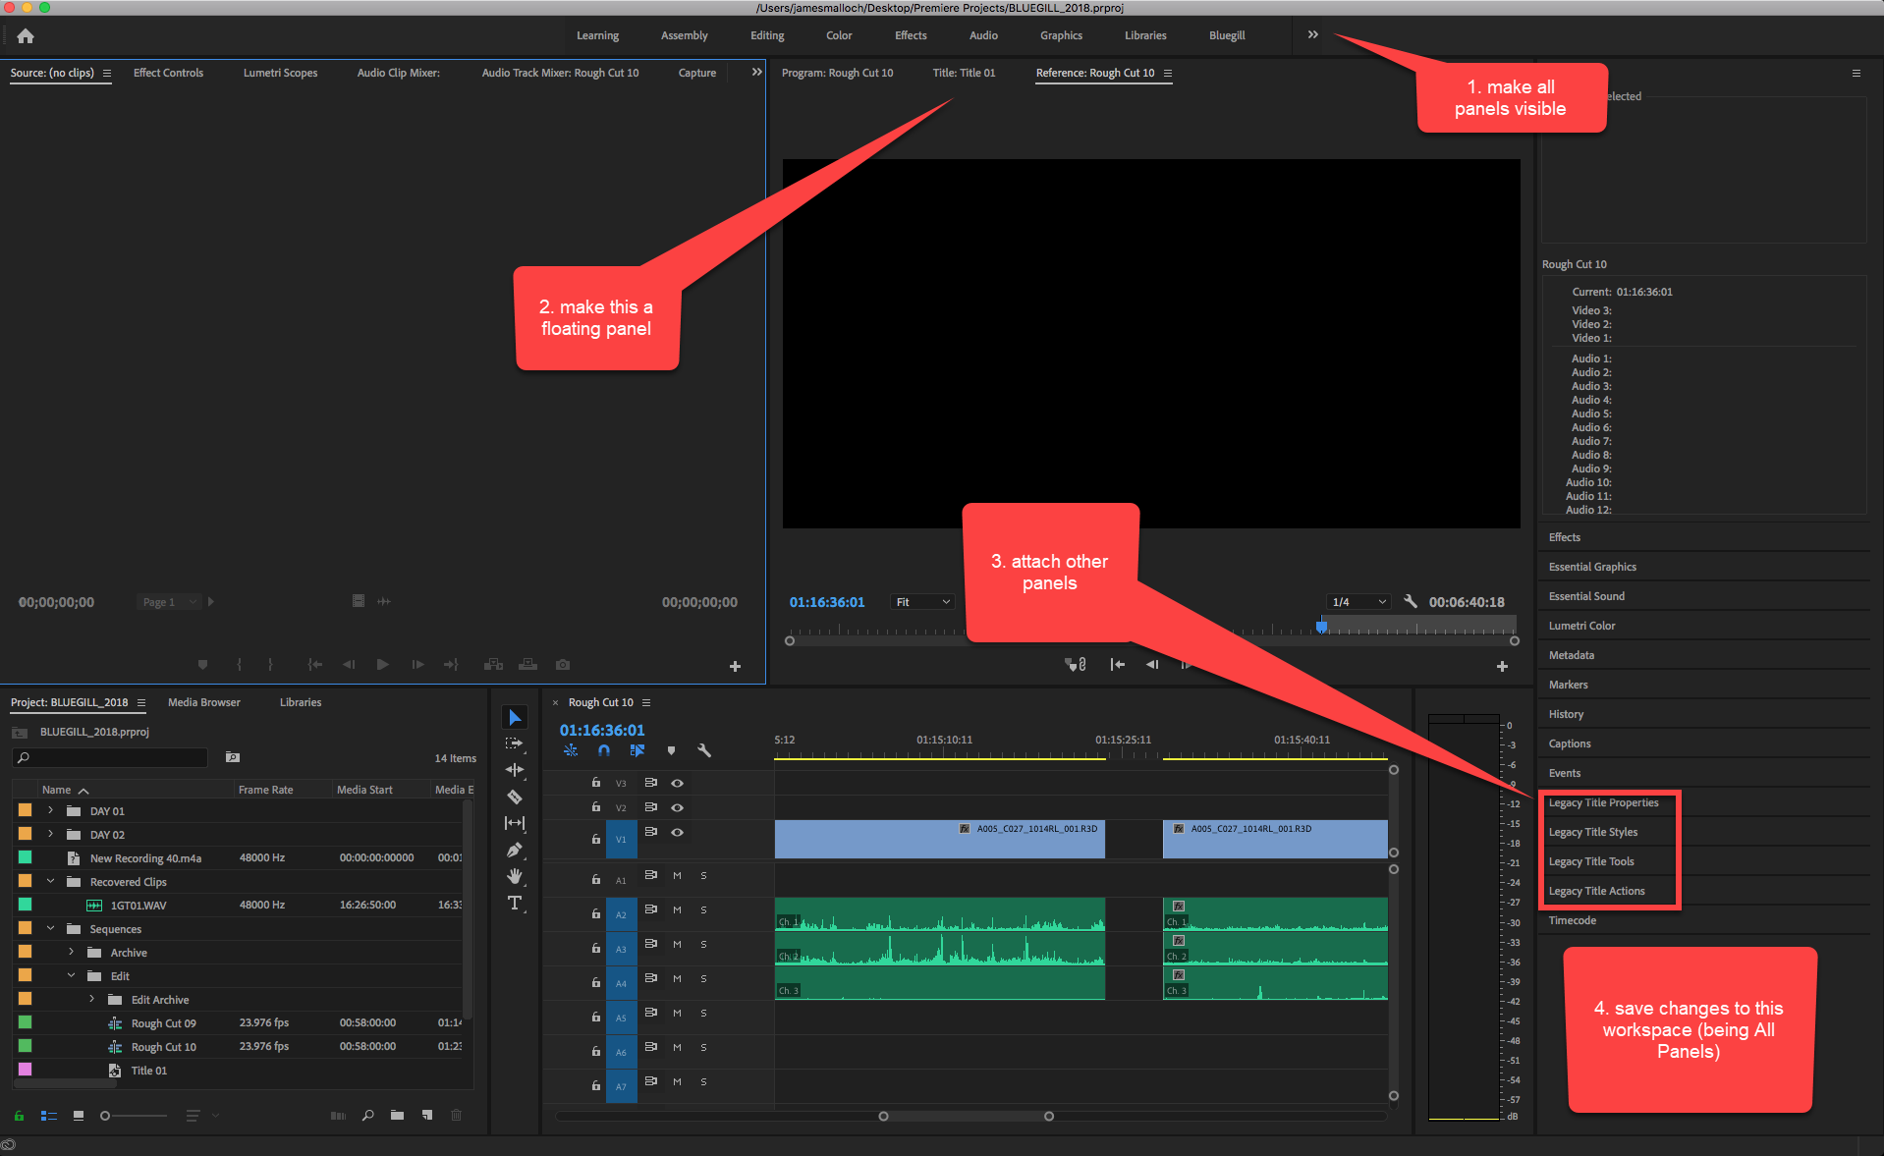Show workspace overflow menu chevrons
The height and width of the screenshot is (1156, 1884).
pos(1312,34)
